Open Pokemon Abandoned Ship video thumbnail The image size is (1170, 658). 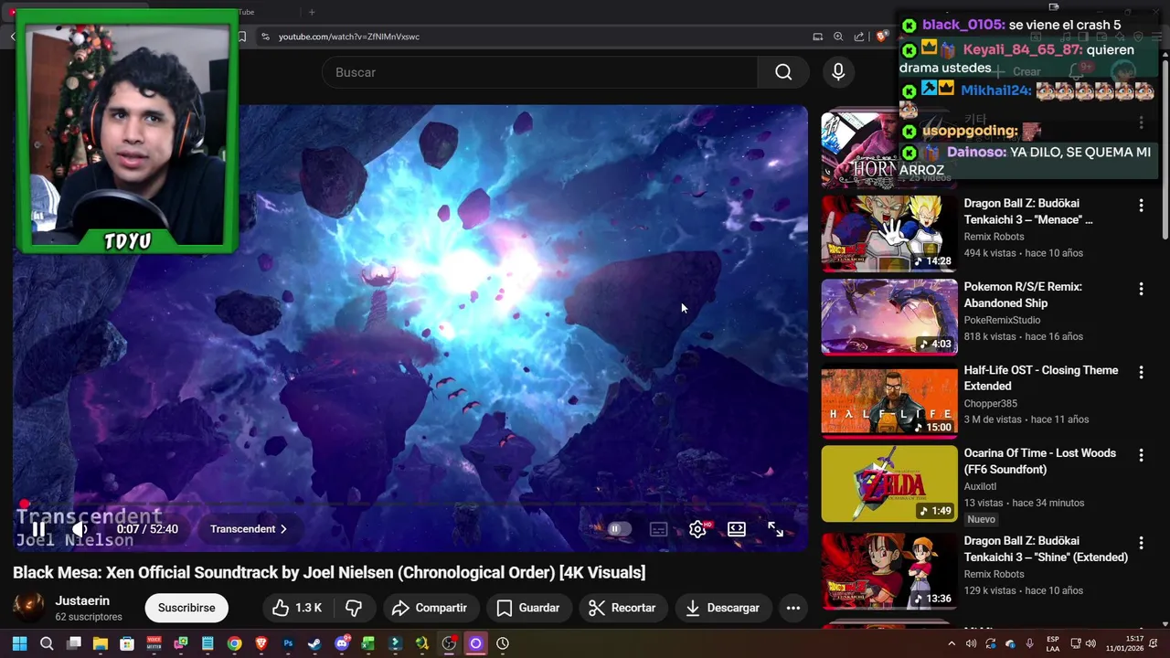coord(889,316)
